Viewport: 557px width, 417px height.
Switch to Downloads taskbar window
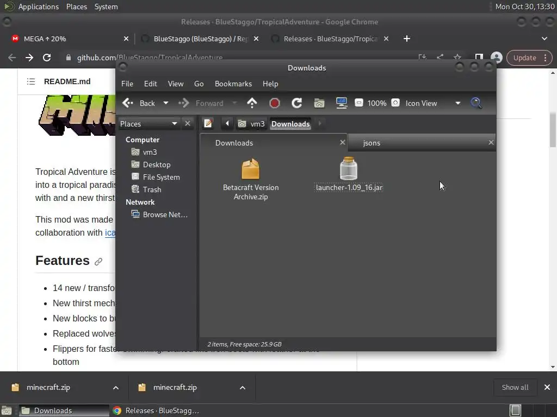pyautogui.click(x=64, y=410)
